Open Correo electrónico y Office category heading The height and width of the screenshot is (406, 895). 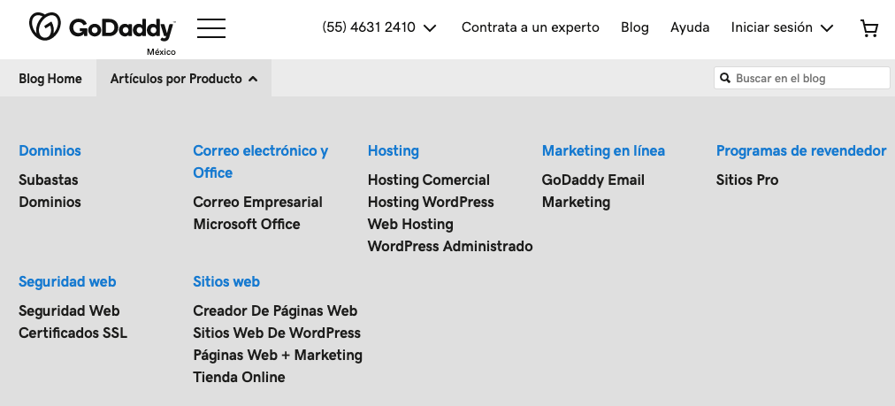coord(260,162)
